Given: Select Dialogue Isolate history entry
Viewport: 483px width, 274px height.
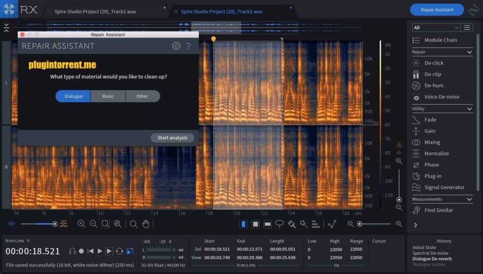Looking at the screenshot, I should tap(429, 265).
